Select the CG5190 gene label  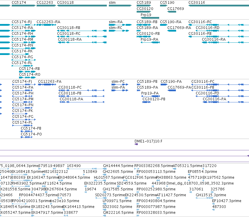click(167, 3)
